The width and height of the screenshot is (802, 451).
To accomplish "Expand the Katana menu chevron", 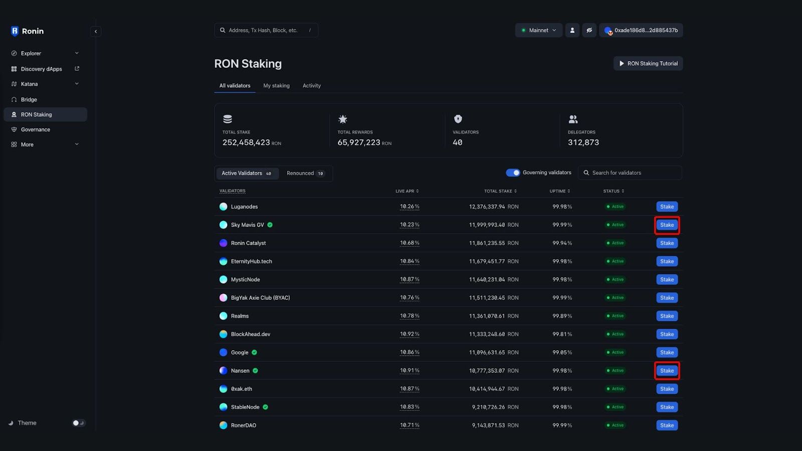I will point(77,84).
